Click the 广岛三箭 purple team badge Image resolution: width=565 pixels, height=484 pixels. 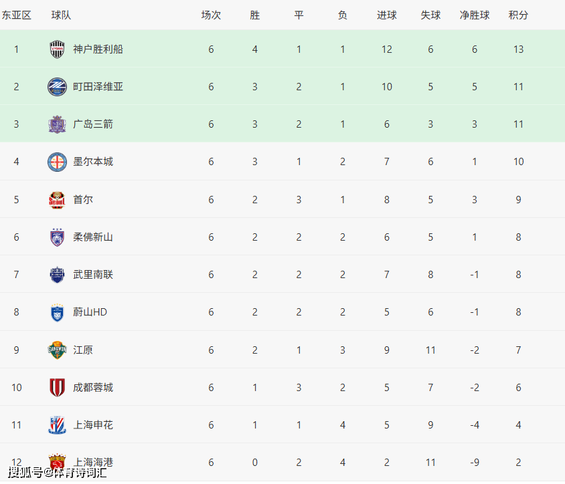tap(58, 124)
